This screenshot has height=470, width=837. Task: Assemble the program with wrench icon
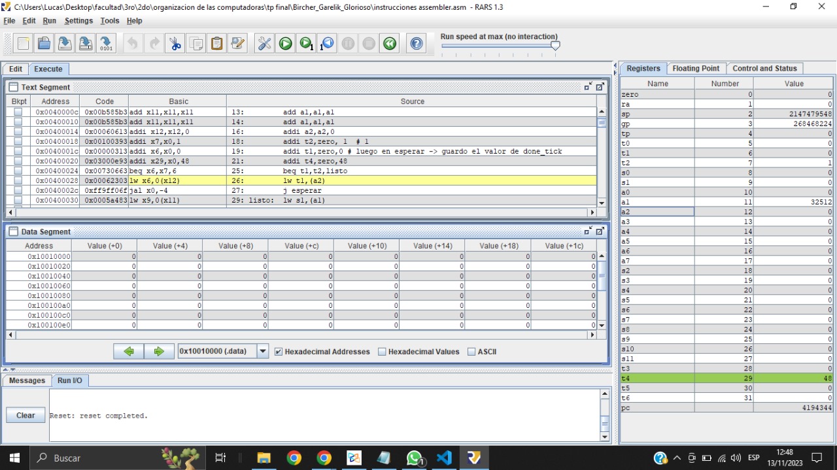(x=264, y=44)
